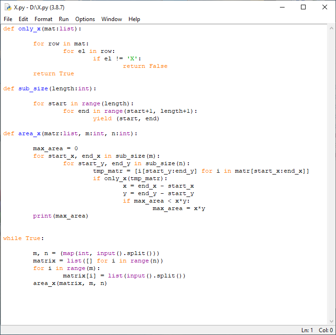
Task: Maximize the X.py editor window
Action: click(x=303, y=7)
